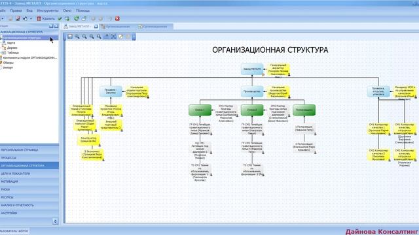Click the status bar text ending in admin
This screenshot has width=419, height=235.
click(x=14, y=230)
